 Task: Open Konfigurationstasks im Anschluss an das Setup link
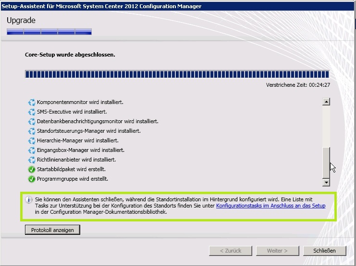point(270,206)
